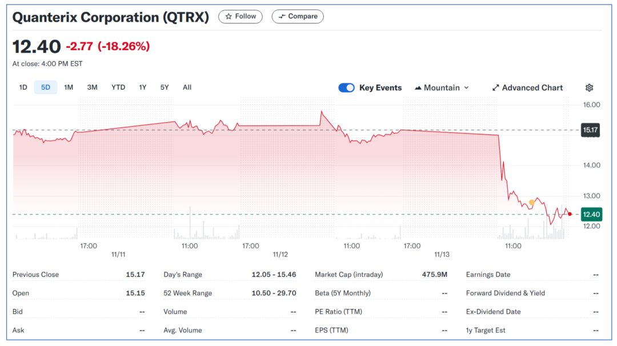Select the 1D time range

tap(23, 87)
